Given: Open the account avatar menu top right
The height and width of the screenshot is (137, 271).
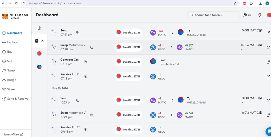Looking at the screenshot, I should click(x=269, y=15).
